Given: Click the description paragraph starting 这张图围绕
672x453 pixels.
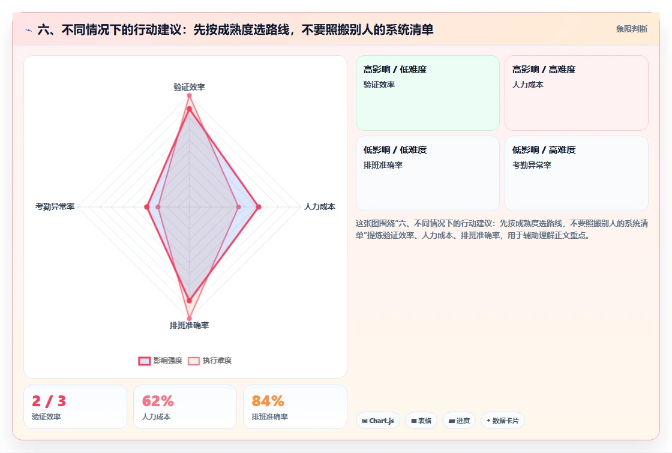Looking at the screenshot, I should coord(502,229).
